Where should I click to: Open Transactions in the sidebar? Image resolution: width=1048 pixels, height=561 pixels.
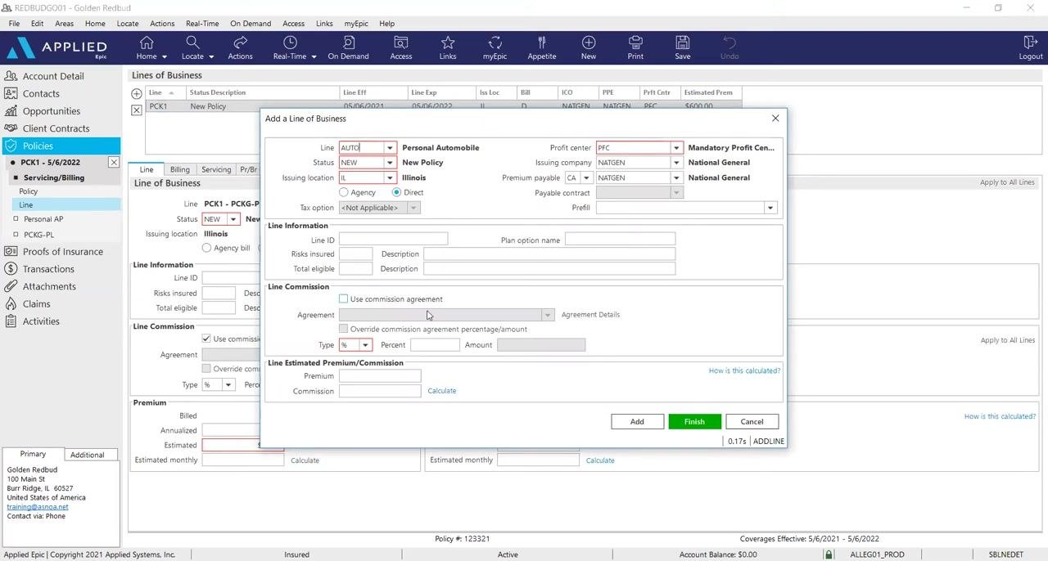pos(48,269)
